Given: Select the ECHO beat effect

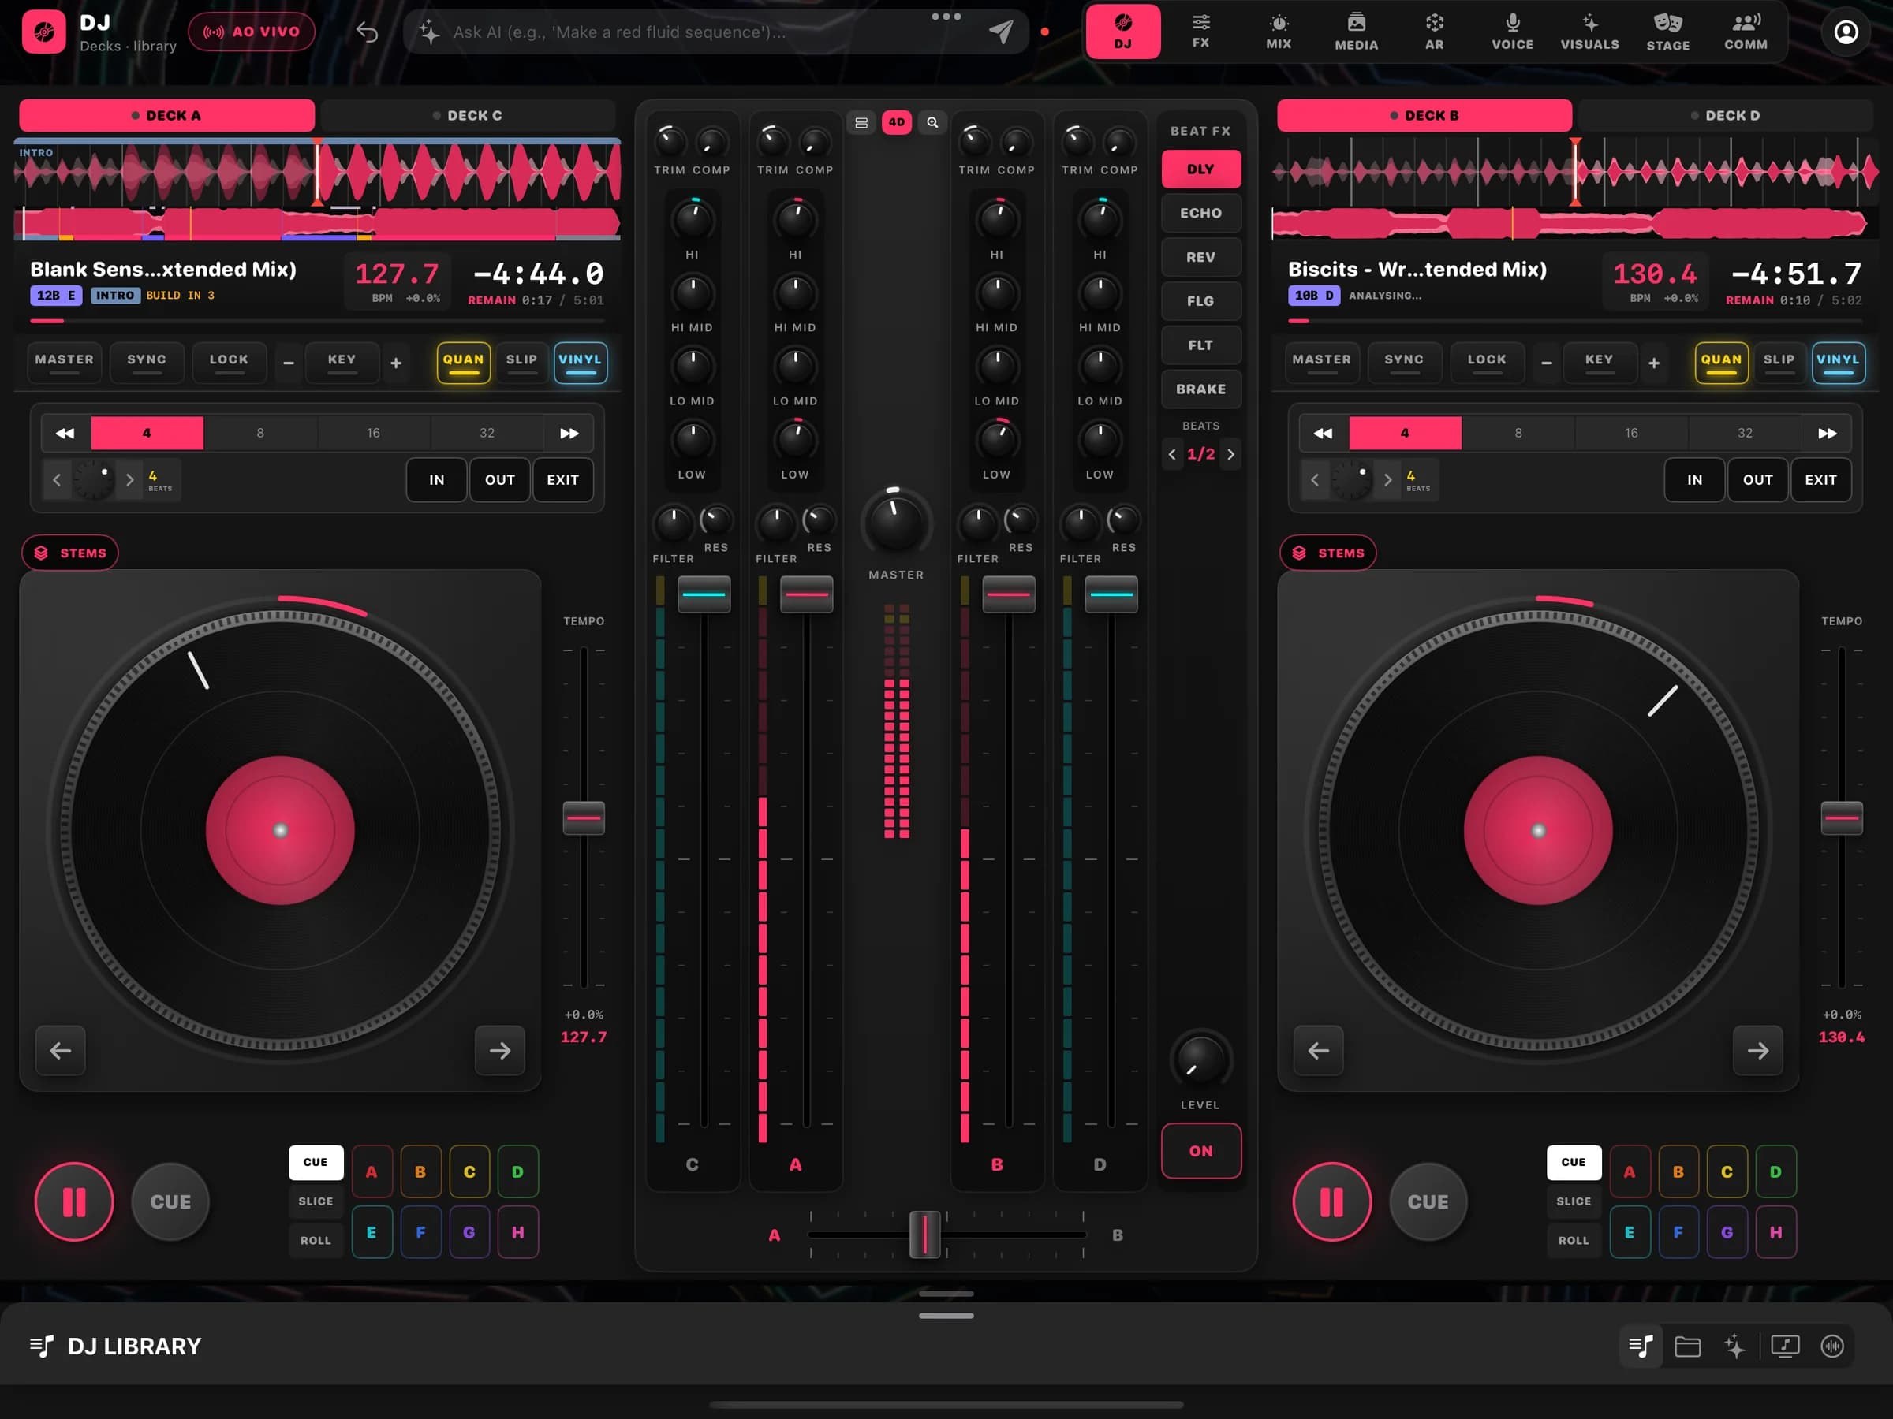Looking at the screenshot, I should pos(1200,213).
